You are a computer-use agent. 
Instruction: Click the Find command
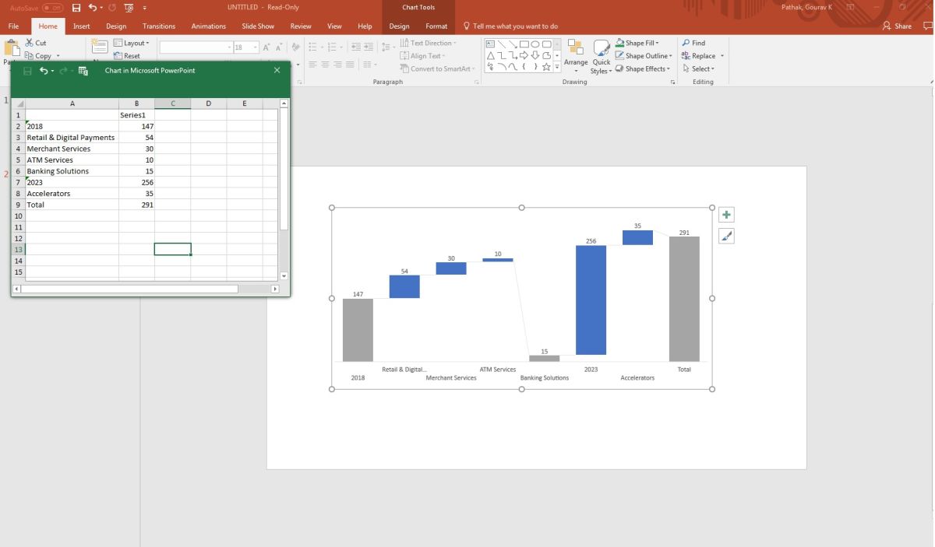(x=693, y=43)
